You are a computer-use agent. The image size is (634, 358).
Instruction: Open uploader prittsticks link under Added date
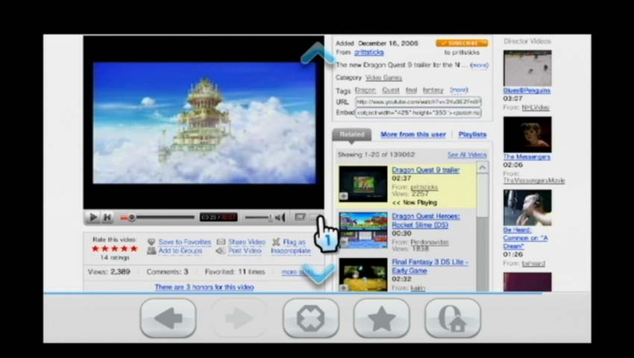coord(368,52)
